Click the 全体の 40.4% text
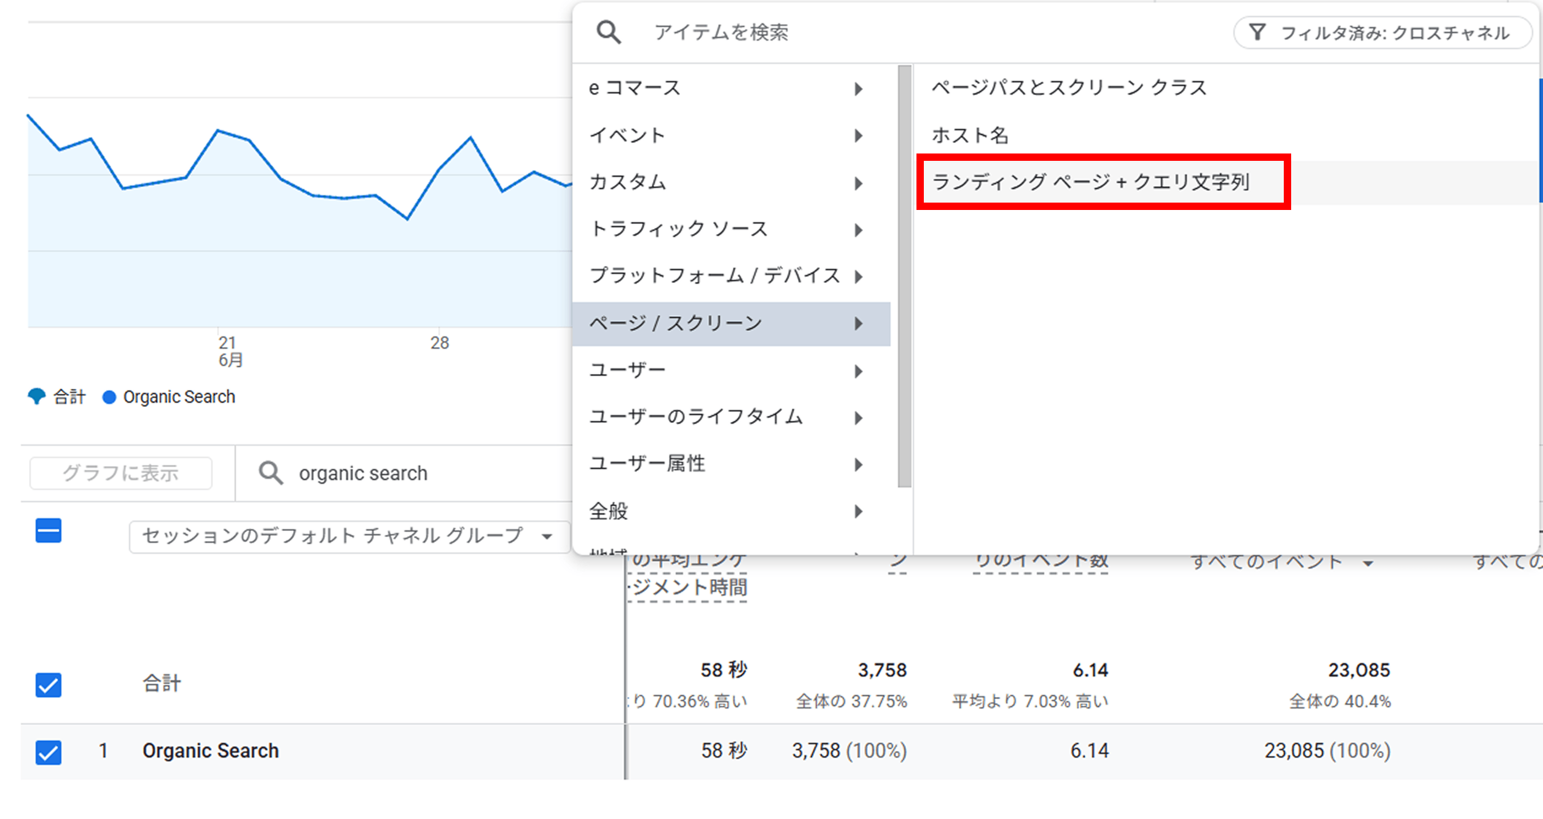The width and height of the screenshot is (1543, 819). [1340, 701]
